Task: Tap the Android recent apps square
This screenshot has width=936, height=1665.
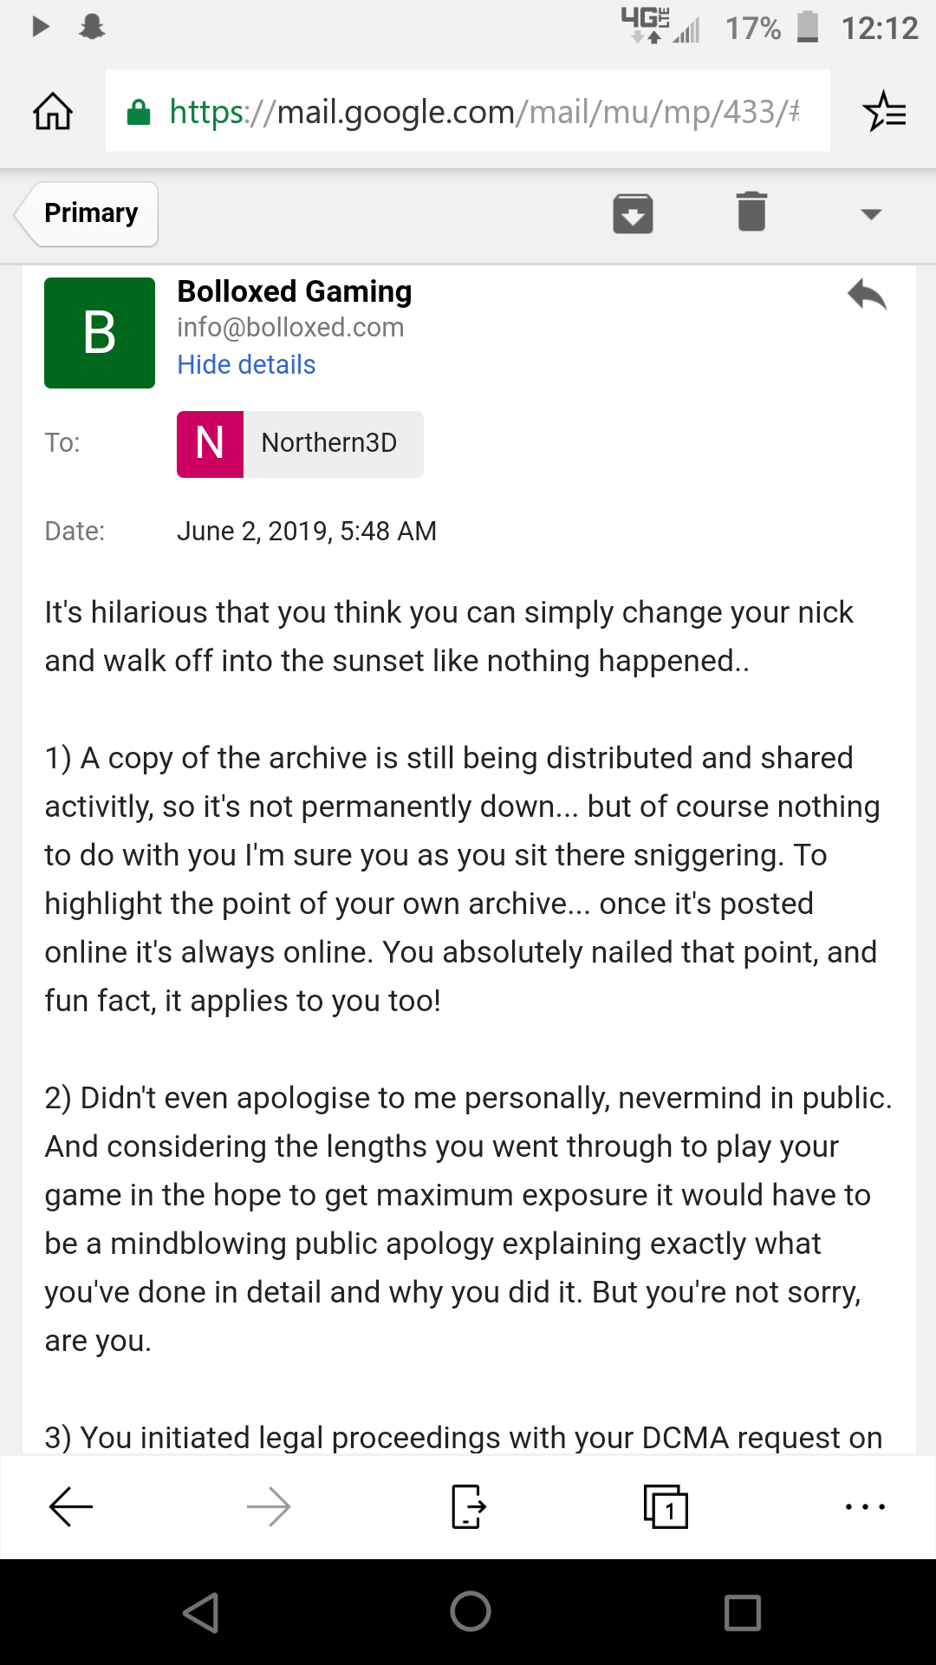Action: tap(743, 1613)
